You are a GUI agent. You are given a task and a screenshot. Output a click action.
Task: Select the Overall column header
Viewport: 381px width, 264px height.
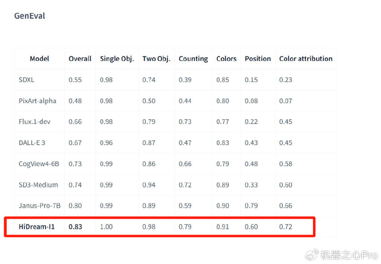tap(80, 59)
